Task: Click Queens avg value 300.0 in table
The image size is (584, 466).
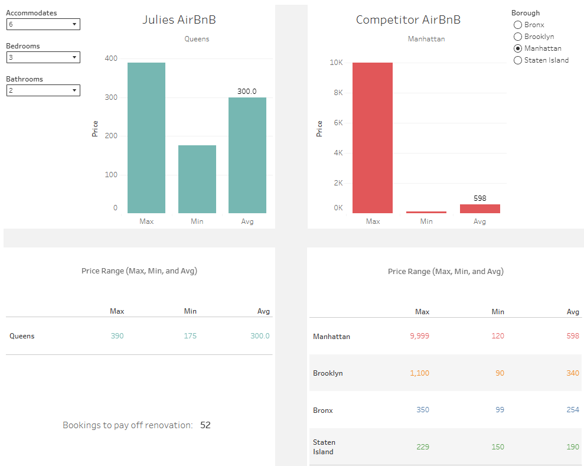Action: click(260, 336)
